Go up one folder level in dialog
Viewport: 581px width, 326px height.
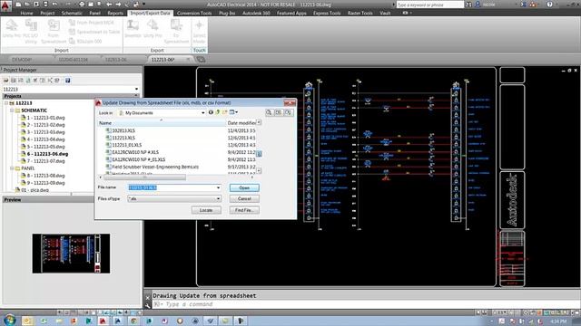(x=218, y=112)
